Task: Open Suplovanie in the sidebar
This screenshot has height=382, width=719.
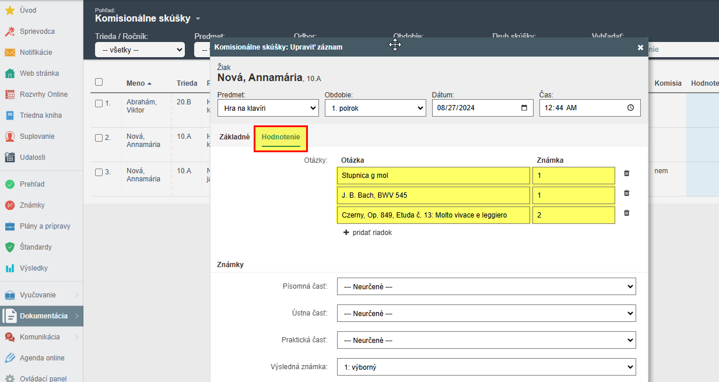Action: coord(37,136)
